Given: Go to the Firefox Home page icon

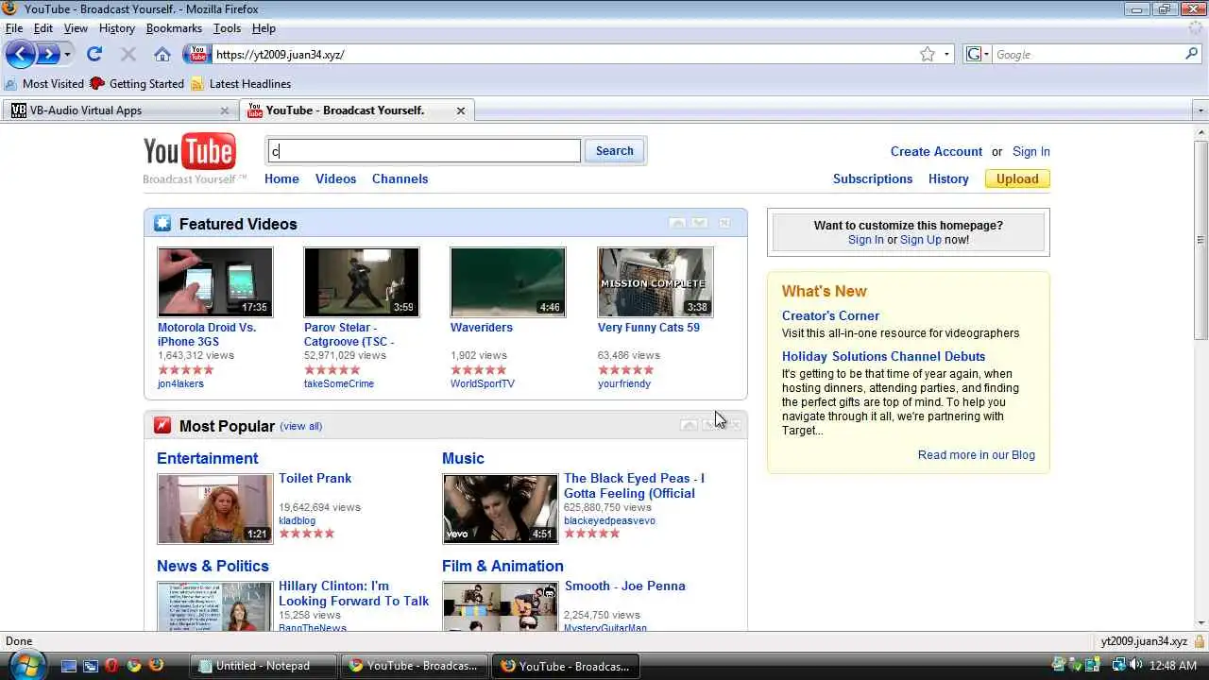Looking at the screenshot, I should pos(162,54).
